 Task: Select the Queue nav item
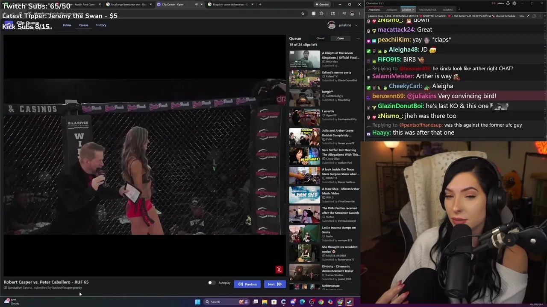coord(84,25)
